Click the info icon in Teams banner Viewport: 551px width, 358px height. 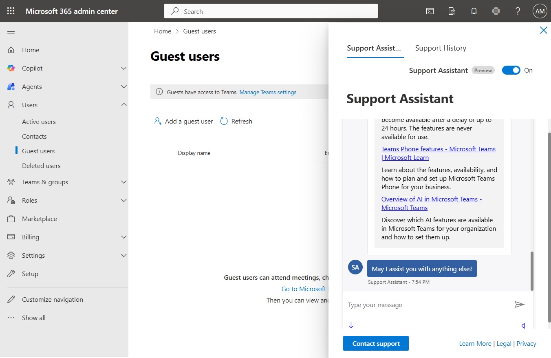coord(159,92)
